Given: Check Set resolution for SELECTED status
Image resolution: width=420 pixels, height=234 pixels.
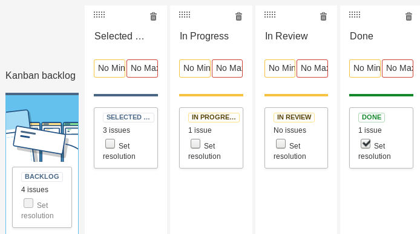Looking at the screenshot, I should (x=110, y=144).
